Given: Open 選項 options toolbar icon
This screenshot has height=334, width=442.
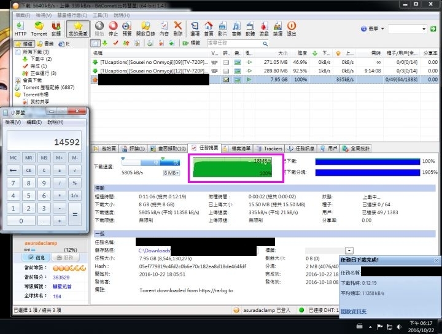Looking at the screenshot, I should tap(195, 29).
